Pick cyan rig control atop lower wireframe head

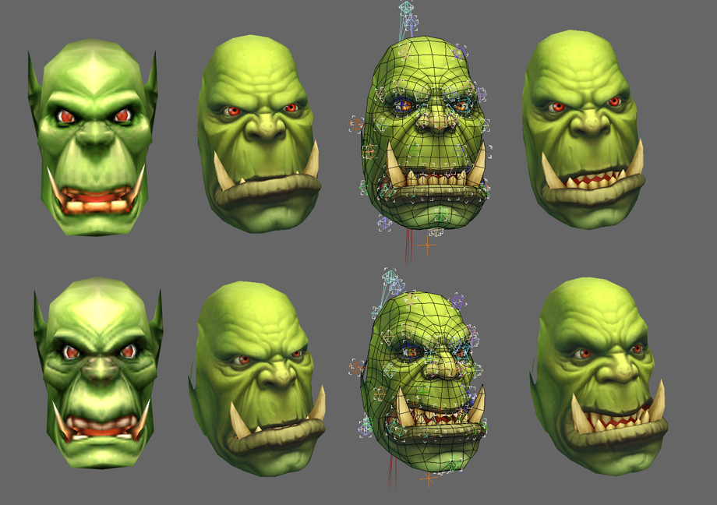(x=390, y=276)
